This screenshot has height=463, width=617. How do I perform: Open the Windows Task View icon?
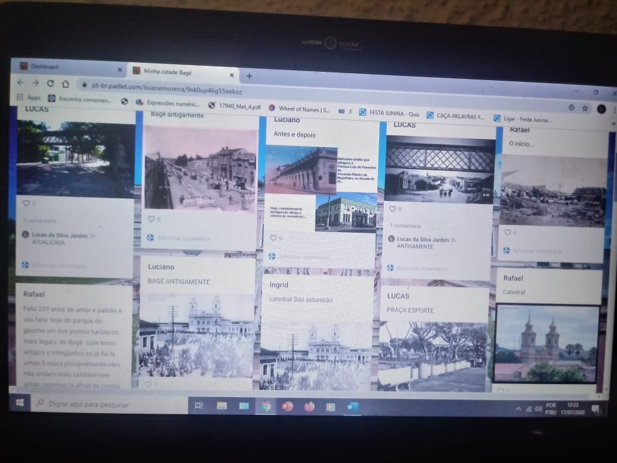click(x=199, y=405)
